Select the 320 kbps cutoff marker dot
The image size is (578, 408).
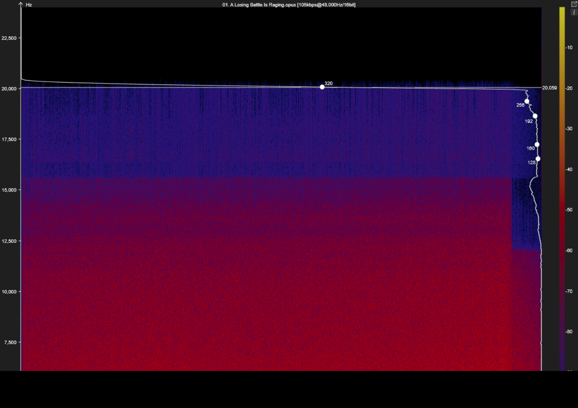[322, 87]
